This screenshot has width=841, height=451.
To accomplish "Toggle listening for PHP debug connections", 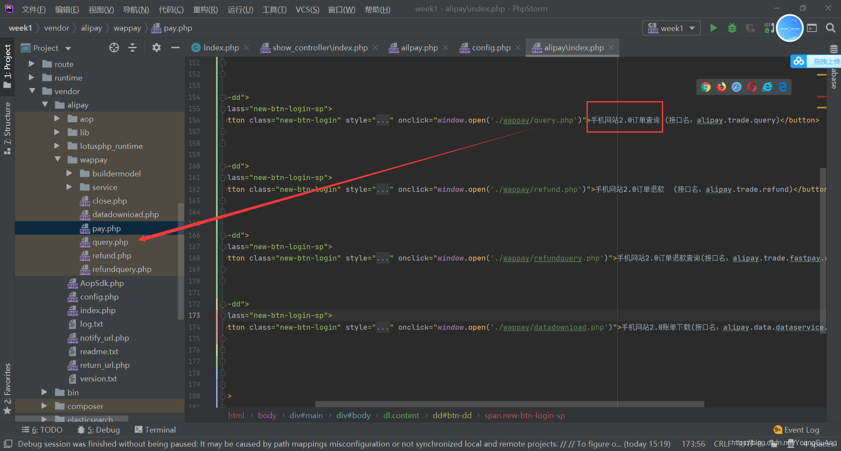I will pyautogui.click(x=768, y=28).
